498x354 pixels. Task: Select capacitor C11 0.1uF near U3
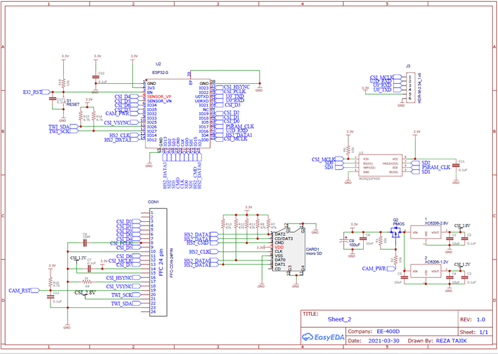456,165
